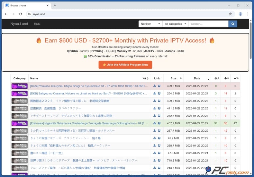Expand the "All categories" dropdown
The image size is (254, 177).
175,24
